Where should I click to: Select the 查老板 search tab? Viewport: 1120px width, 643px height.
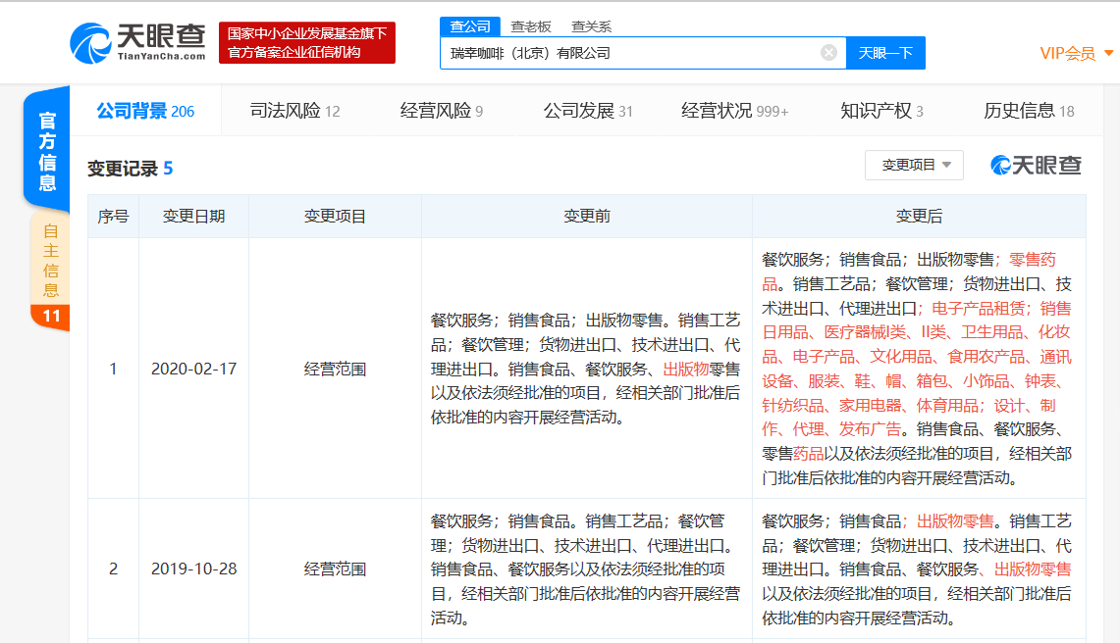pos(531,26)
